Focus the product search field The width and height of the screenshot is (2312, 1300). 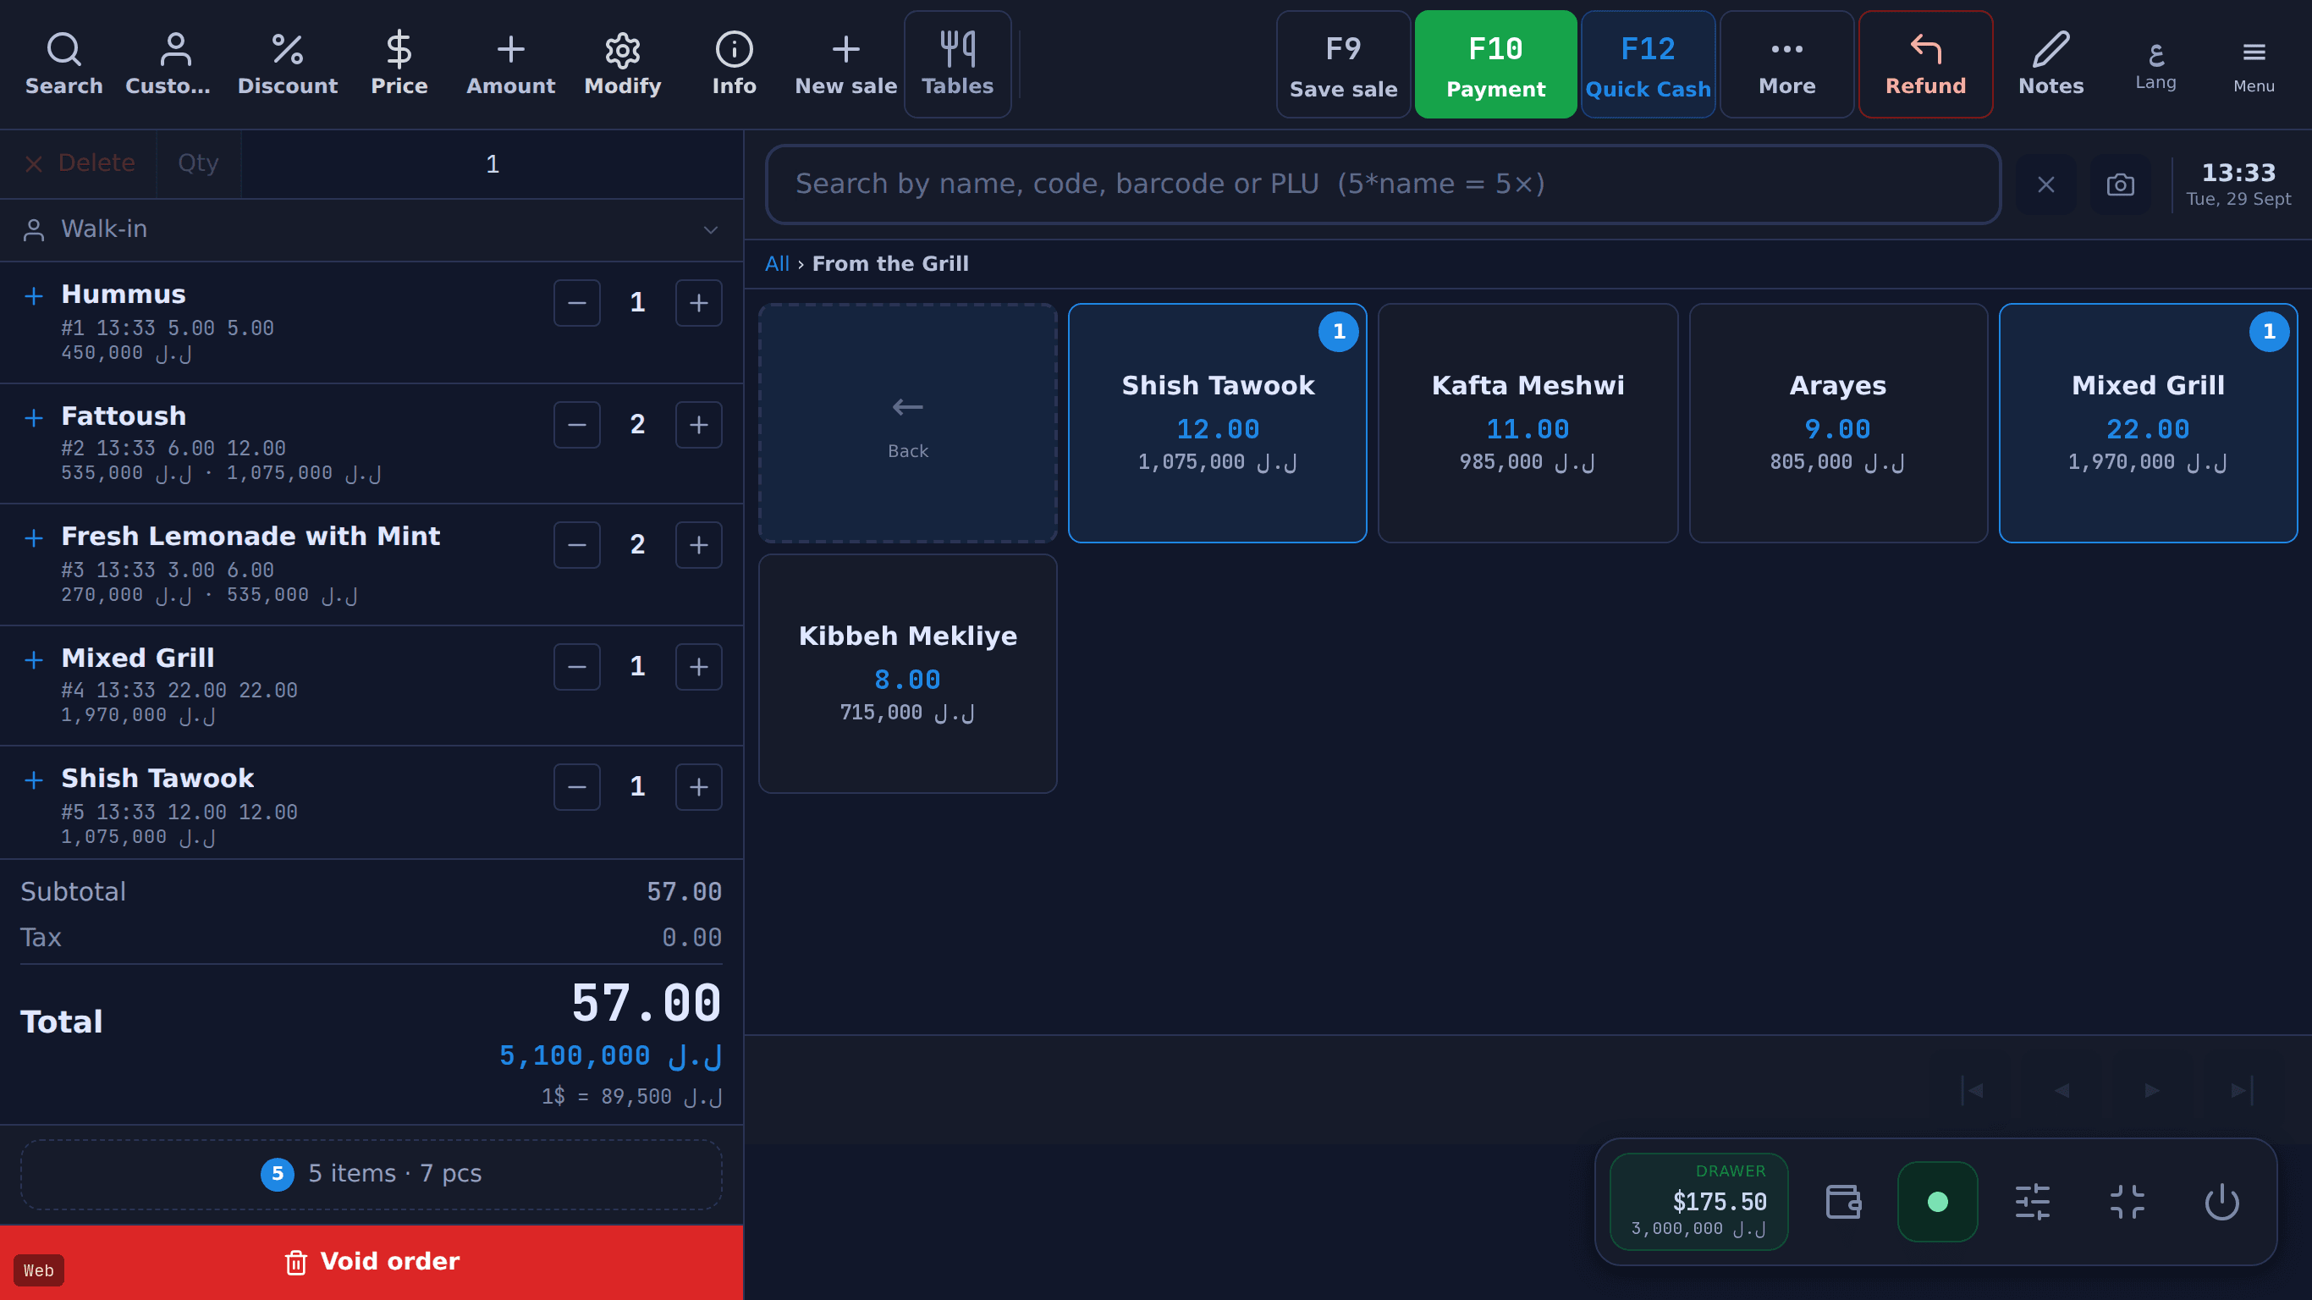1382,184
